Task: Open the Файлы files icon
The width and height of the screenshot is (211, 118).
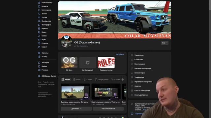Action: pos(39,66)
